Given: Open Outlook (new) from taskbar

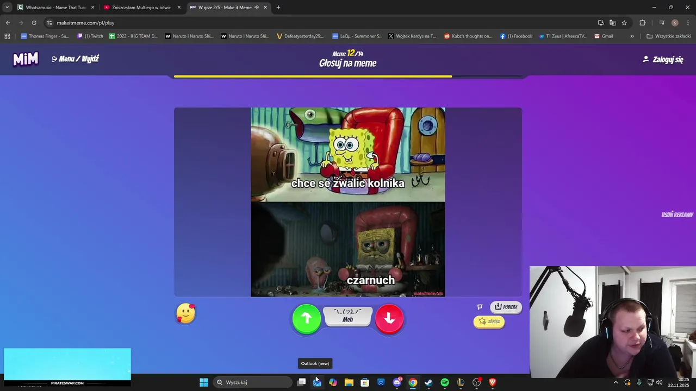Looking at the screenshot, I should pyautogui.click(x=317, y=382).
